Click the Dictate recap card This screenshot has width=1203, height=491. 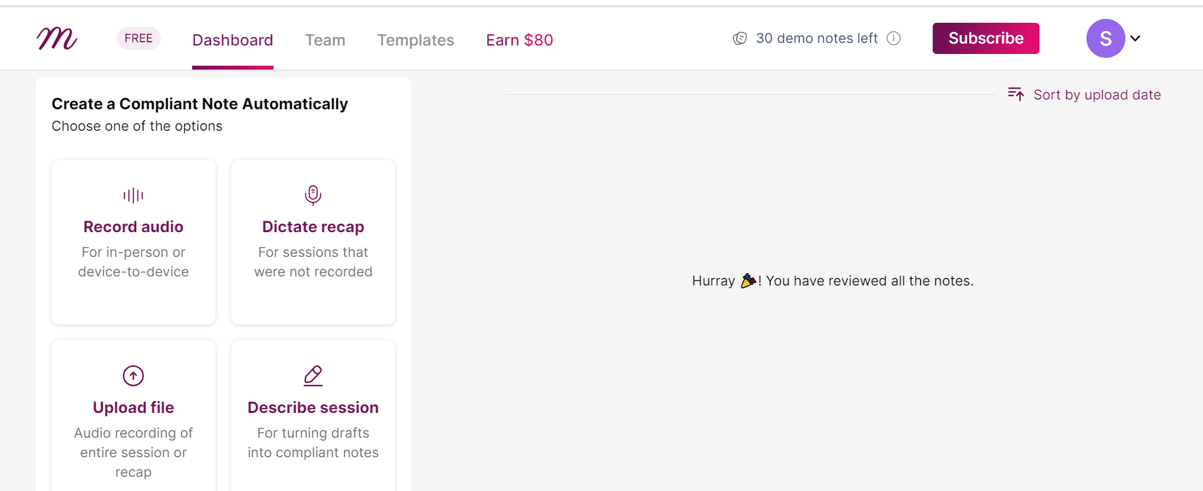[313, 243]
